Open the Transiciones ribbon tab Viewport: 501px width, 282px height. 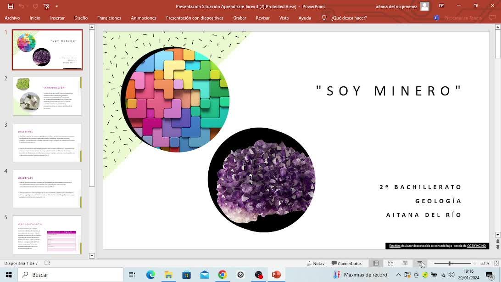pos(109,18)
